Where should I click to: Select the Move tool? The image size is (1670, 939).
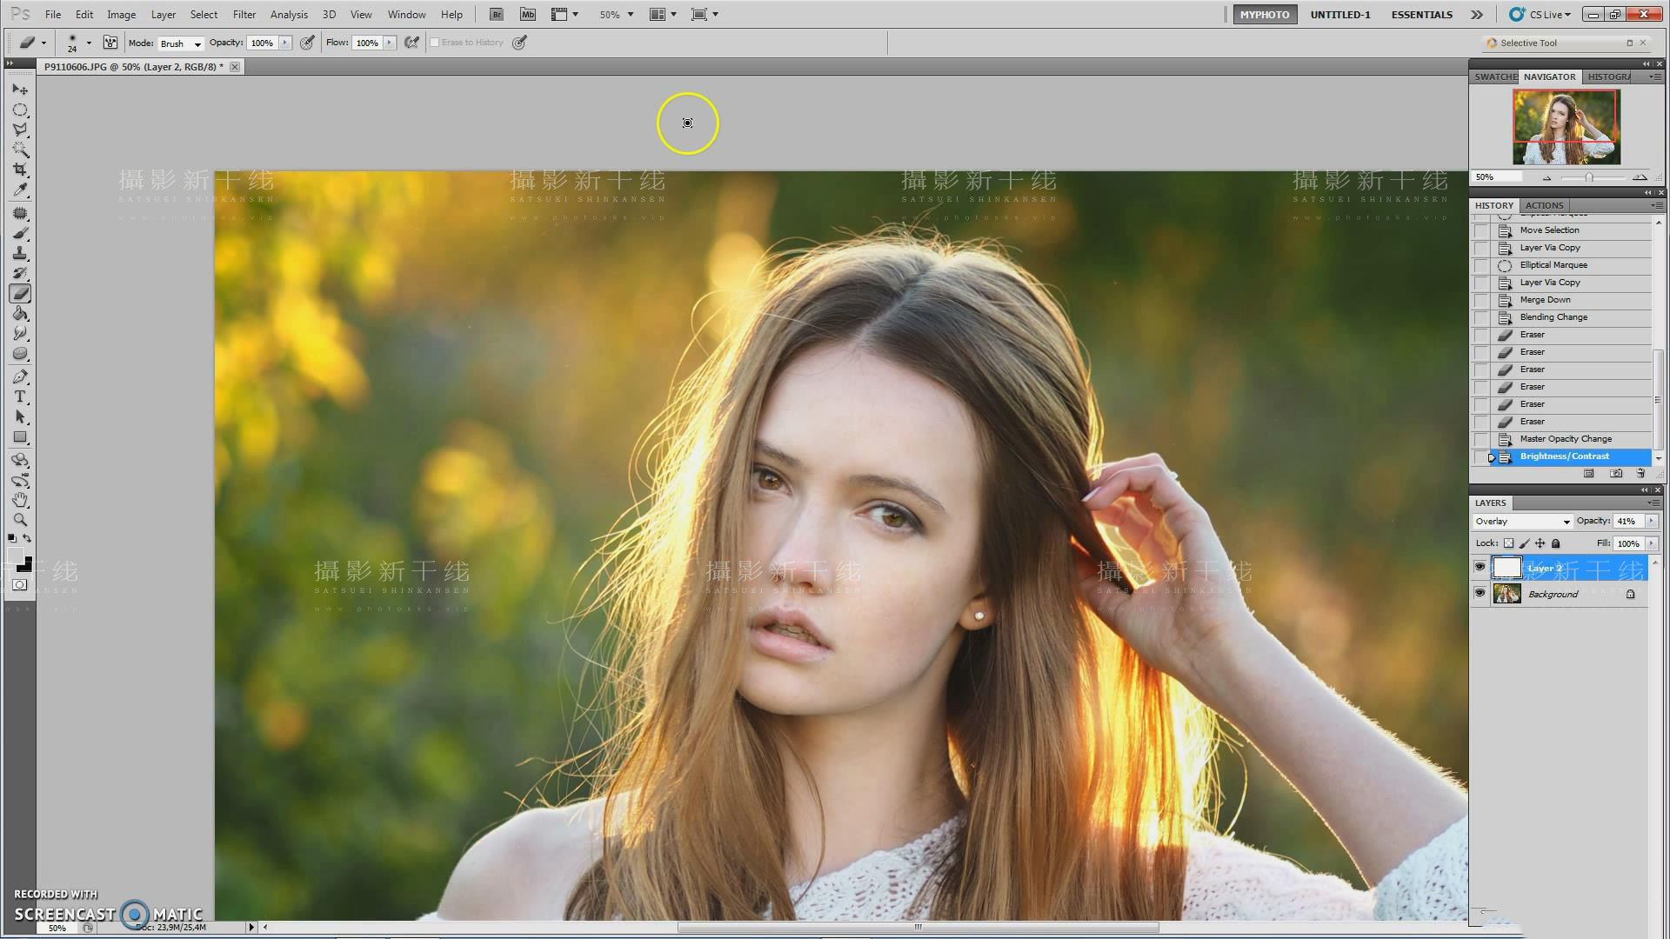pyautogui.click(x=20, y=90)
